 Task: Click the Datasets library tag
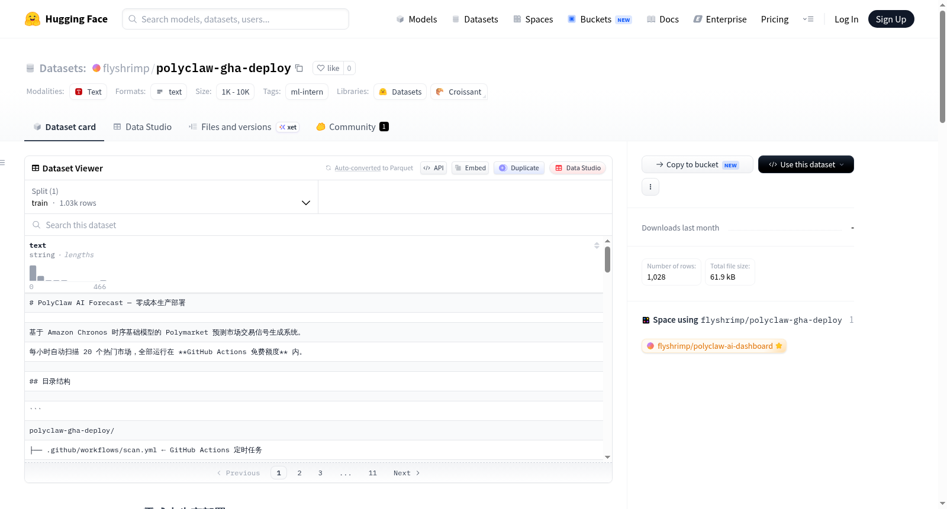pos(400,92)
